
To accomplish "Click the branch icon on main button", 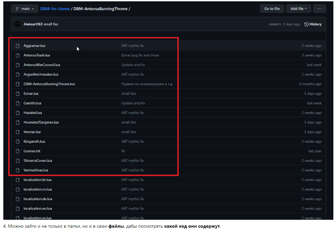I will [x=17, y=9].
